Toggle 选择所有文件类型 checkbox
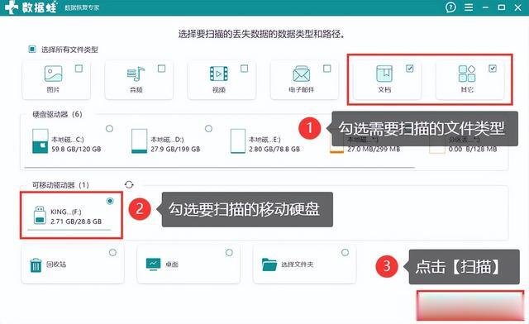The height and width of the screenshot is (324, 529). click(x=32, y=50)
